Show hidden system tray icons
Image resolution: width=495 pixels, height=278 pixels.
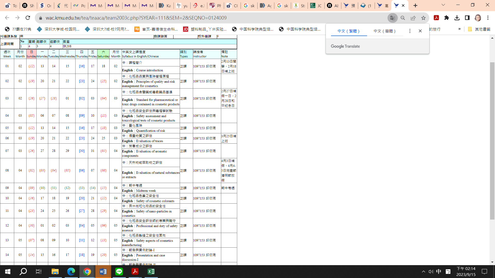click(423, 272)
